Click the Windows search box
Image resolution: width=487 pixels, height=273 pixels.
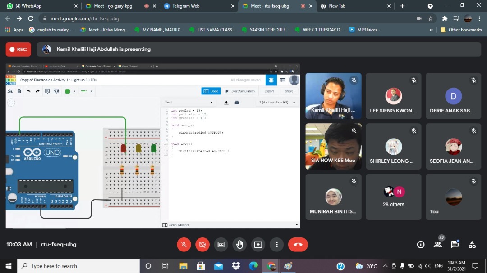pyautogui.click(x=79, y=266)
